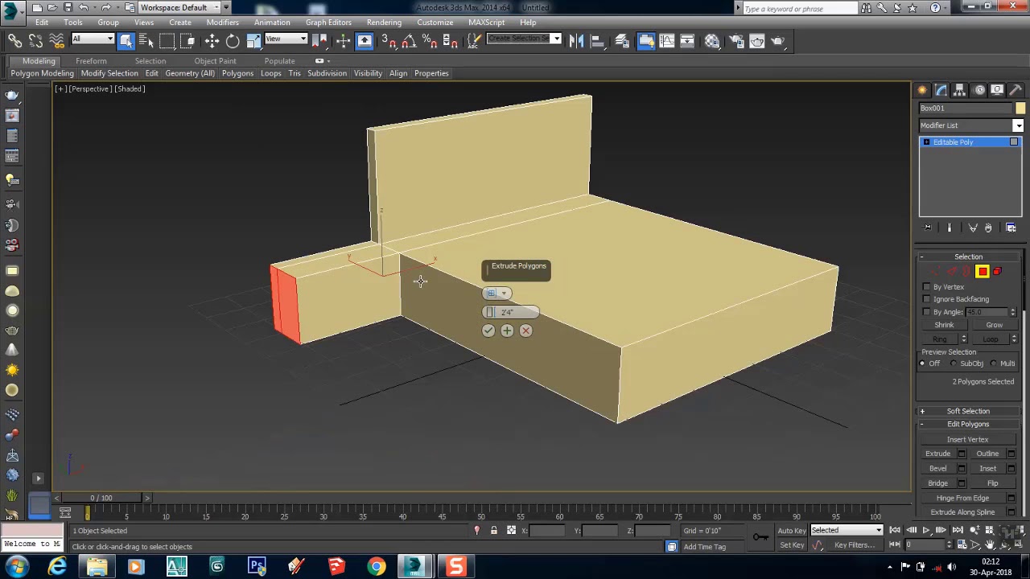The height and width of the screenshot is (579, 1030).
Task: Open the Select by Name tool
Action: coord(146,41)
